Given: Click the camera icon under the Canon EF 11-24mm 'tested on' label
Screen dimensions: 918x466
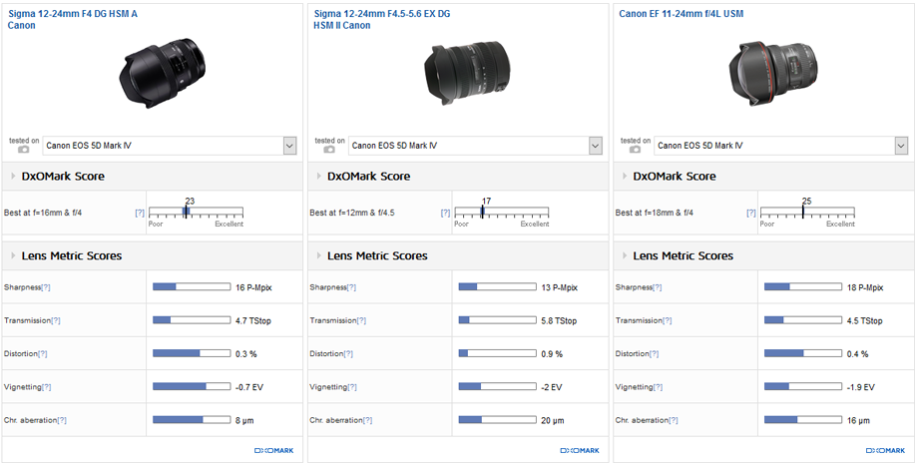Looking at the screenshot, I should pos(635,150).
